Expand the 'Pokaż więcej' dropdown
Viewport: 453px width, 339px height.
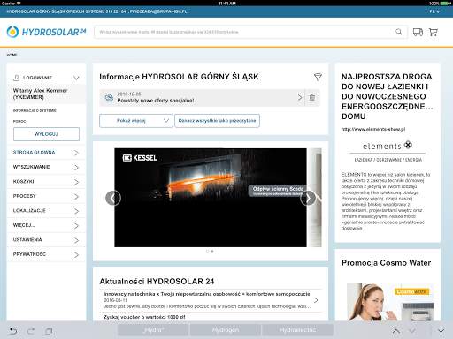point(136,121)
